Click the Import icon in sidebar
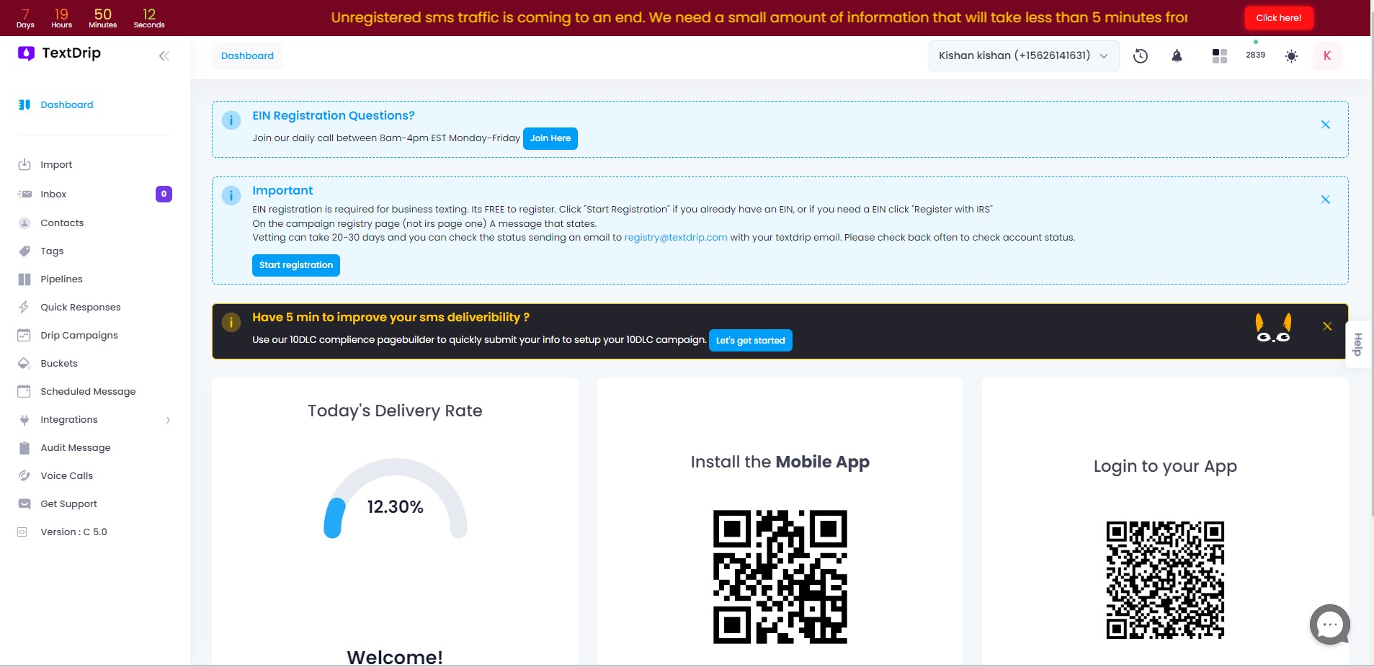 click(x=24, y=164)
